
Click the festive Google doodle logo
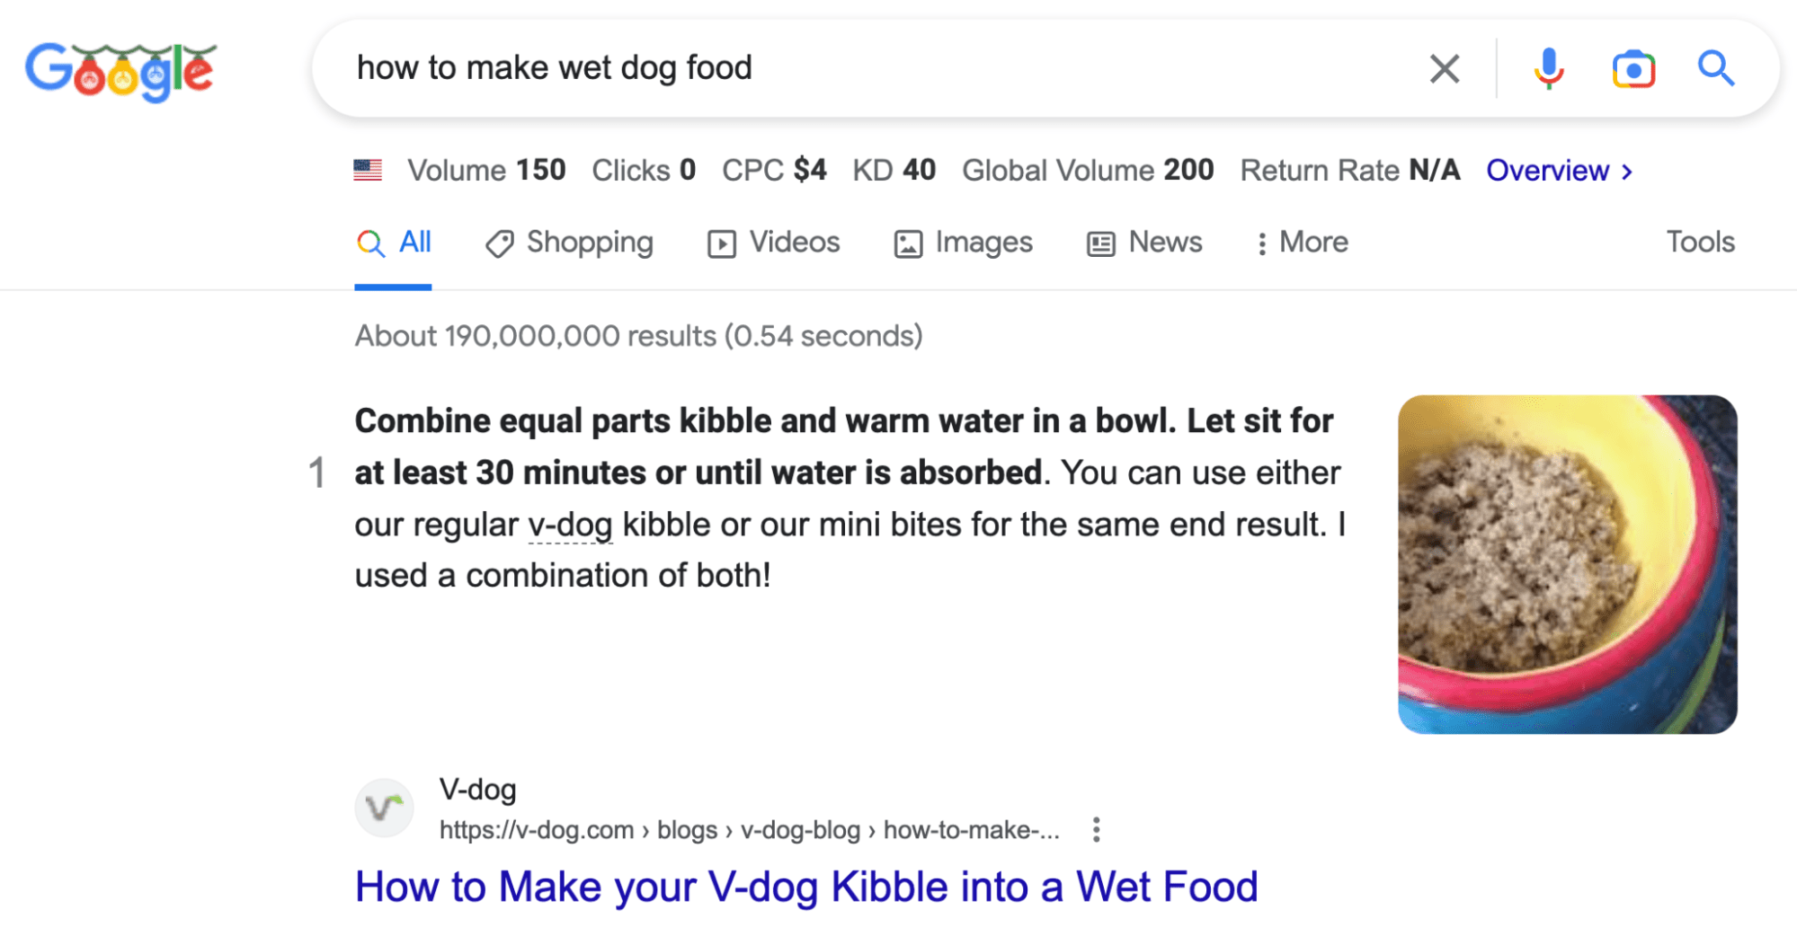click(120, 70)
